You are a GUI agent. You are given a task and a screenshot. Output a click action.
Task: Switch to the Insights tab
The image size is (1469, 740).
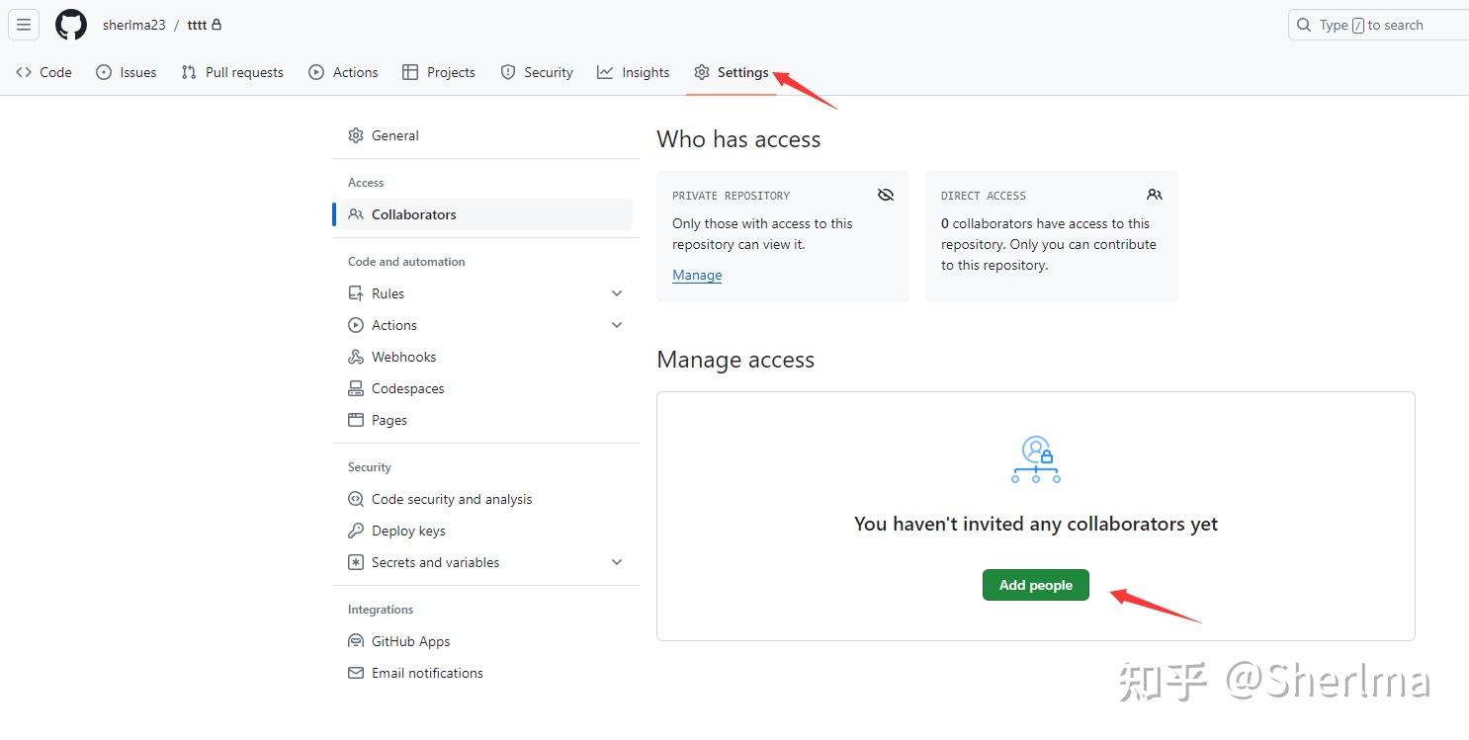click(x=634, y=72)
